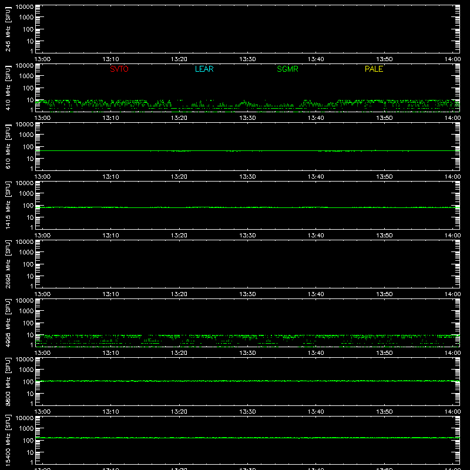Click the 10 tick label on 410 MHz axis
The image size is (470, 470).
point(31,100)
